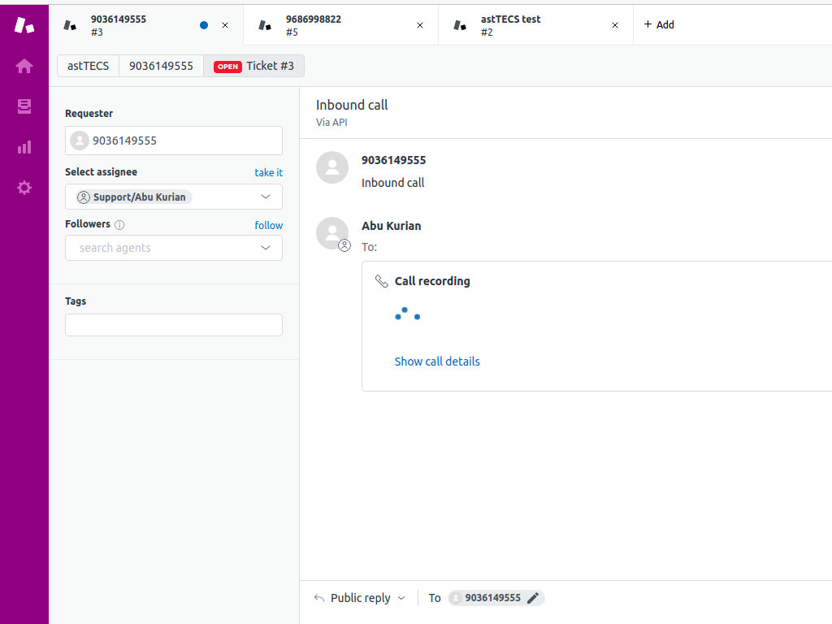Close the 9036149555 #3 tab
The image size is (832, 624).
[x=225, y=25]
